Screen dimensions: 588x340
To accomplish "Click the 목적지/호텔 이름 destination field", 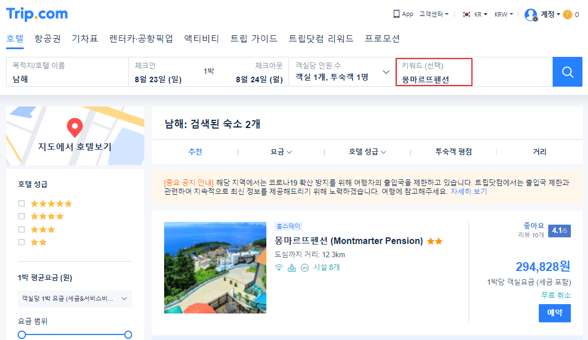I will click(67, 72).
